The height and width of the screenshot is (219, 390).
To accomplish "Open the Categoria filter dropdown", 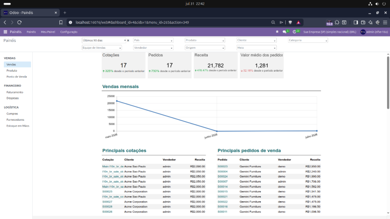I will point(308,40).
